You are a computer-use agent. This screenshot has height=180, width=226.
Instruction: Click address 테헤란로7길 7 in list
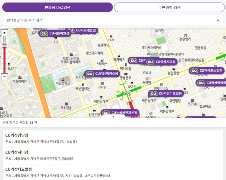51,159
